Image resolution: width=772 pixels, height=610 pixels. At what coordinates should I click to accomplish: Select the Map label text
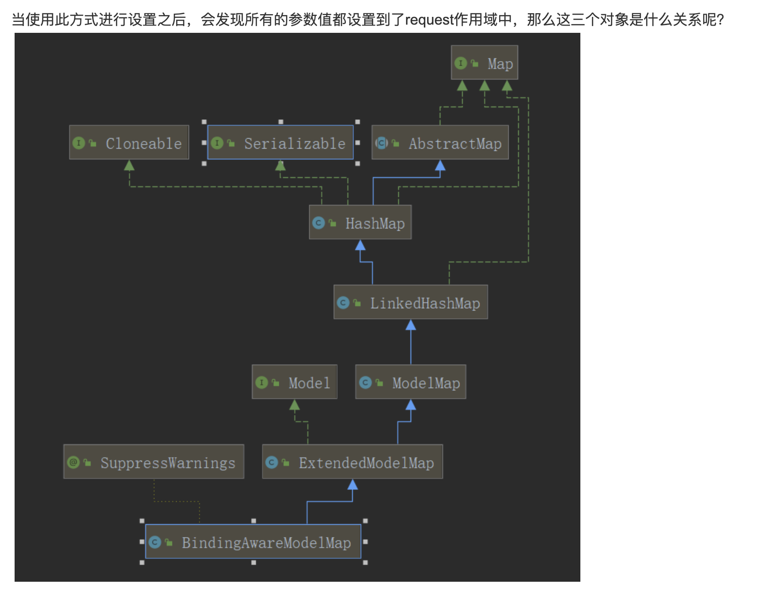(500, 64)
